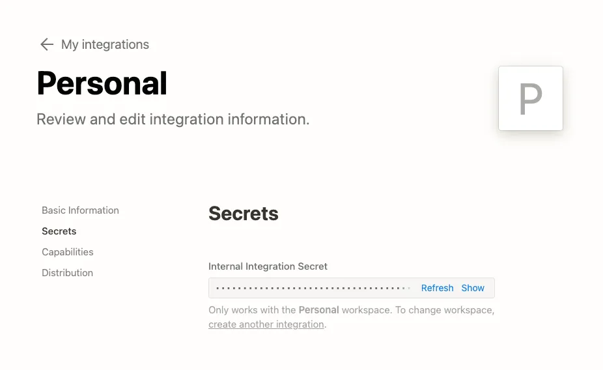Show the hidden integration secret
Image resolution: width=603 pixels, height=370 pixels.
473,288
